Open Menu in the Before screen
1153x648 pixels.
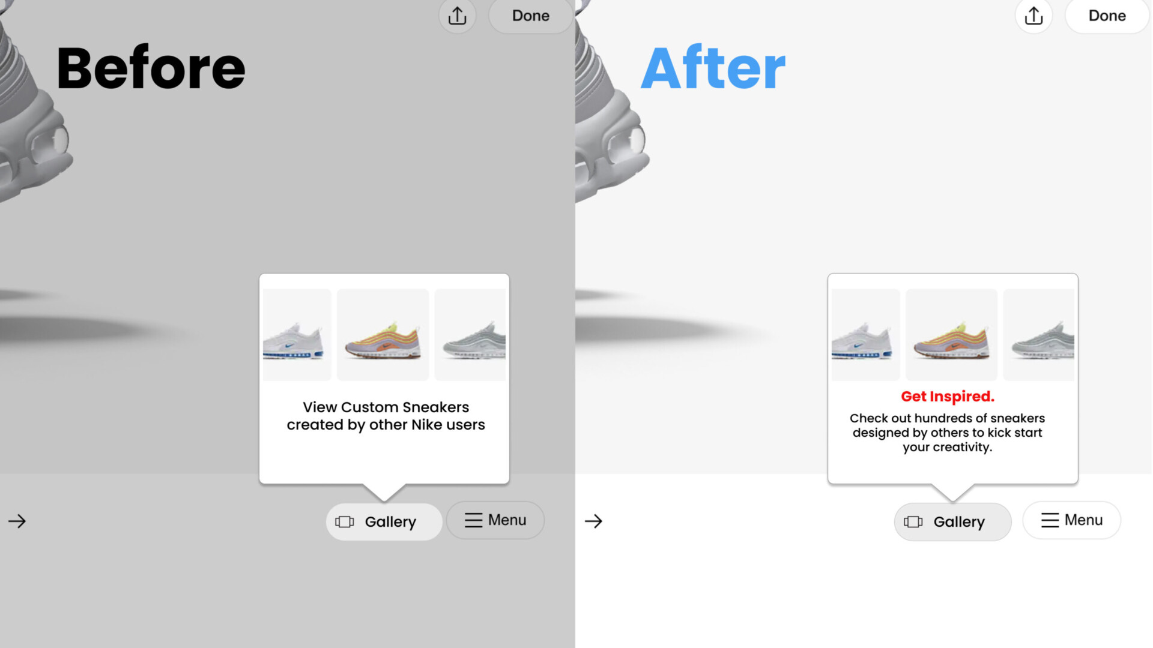[495, 520]
